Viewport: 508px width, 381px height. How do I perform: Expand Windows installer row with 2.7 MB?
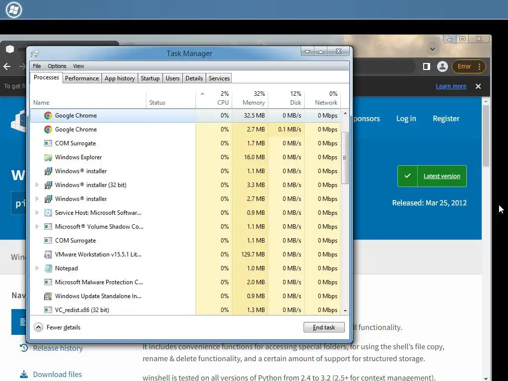coord(37,199)
